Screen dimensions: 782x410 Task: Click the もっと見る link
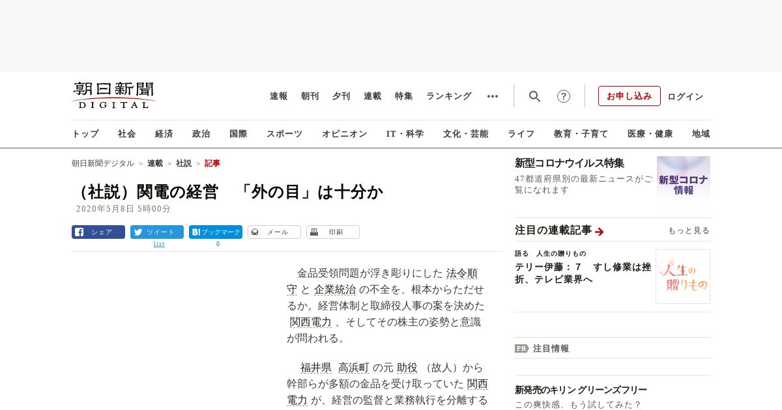tap(689, 230)
